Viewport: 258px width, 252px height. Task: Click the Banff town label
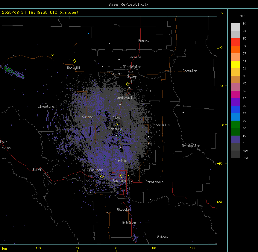[37, 170]
